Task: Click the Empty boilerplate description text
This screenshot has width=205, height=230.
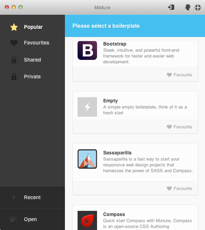Action: point(145,110)
